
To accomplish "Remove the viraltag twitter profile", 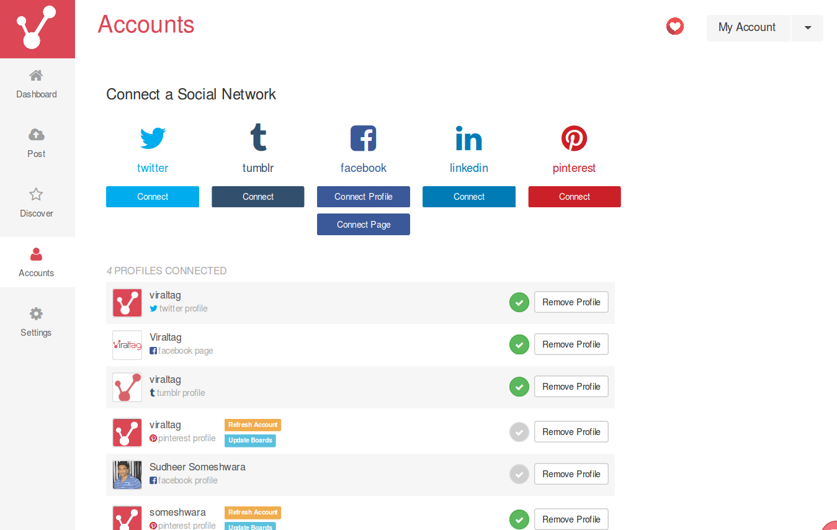I will pos(571,302).
